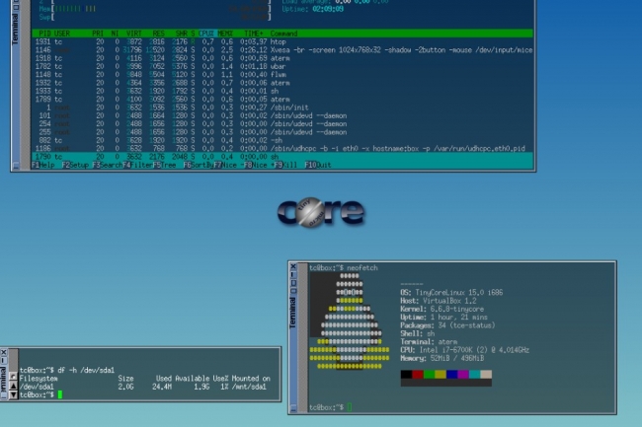
Task: Click the scroll down arrow in df terminal
Action: pyautogui.click(x=13, y=394)
